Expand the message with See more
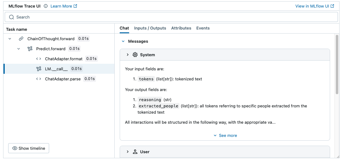This screenshot has width=343, height=162. pos(225,135)
